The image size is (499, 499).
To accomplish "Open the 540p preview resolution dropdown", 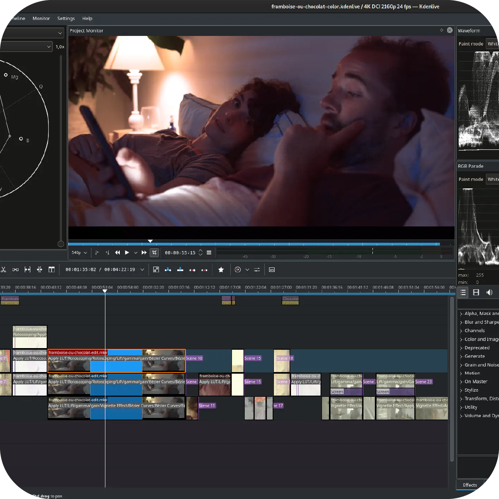I will point(79,253).
